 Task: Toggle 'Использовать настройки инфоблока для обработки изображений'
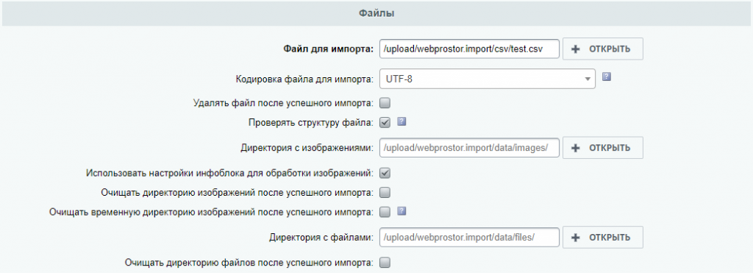(385, 173)
